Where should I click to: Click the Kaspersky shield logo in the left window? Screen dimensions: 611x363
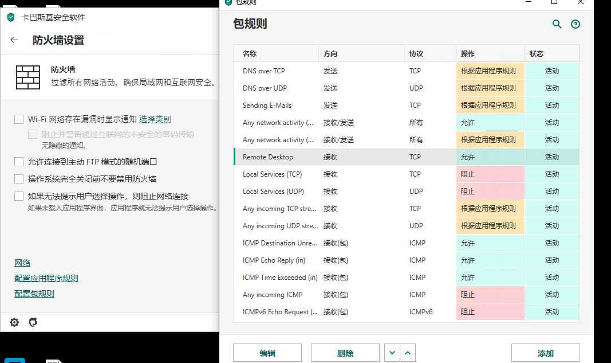(11, 17)
